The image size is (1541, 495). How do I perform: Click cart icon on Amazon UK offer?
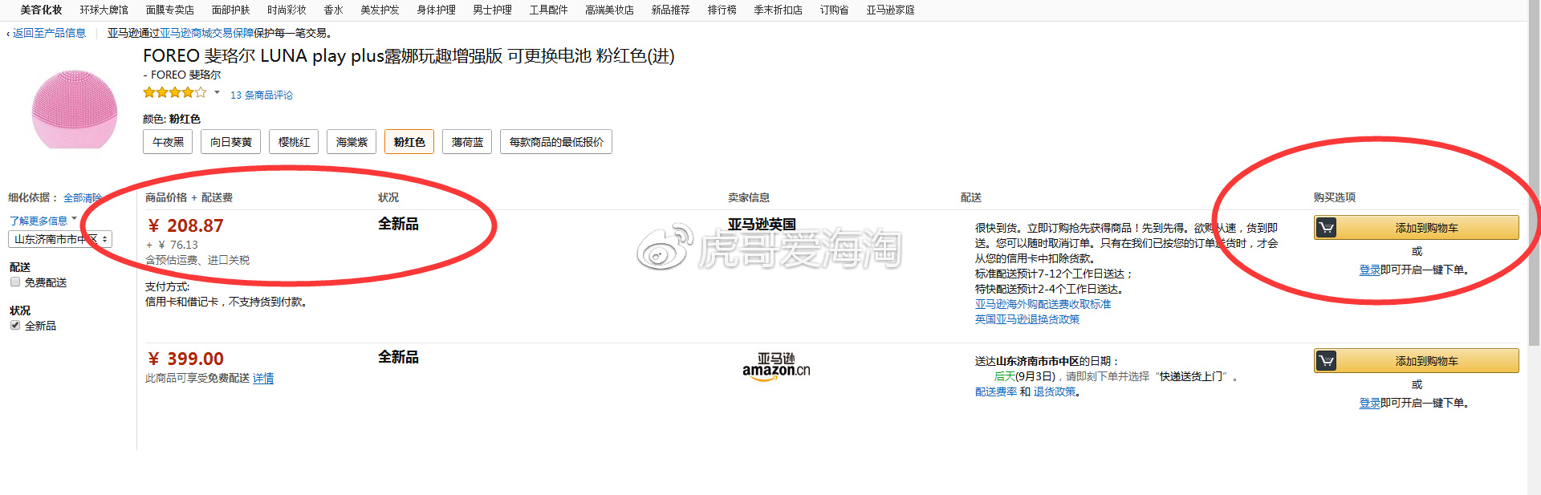click(1327, 228)
